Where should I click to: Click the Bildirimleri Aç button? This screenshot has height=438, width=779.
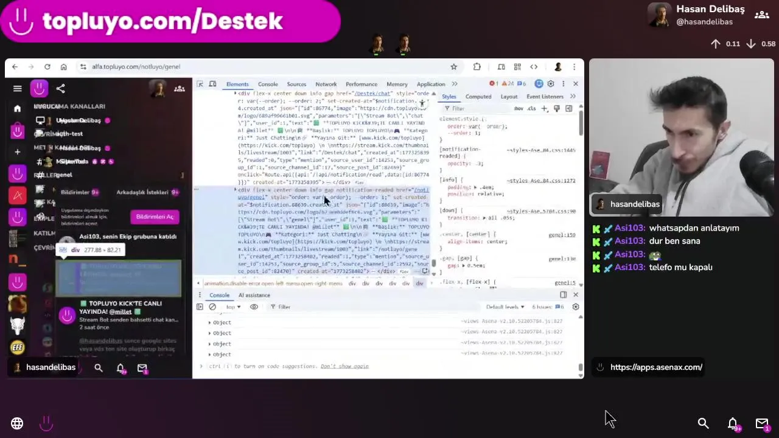[x=155, y=217]
